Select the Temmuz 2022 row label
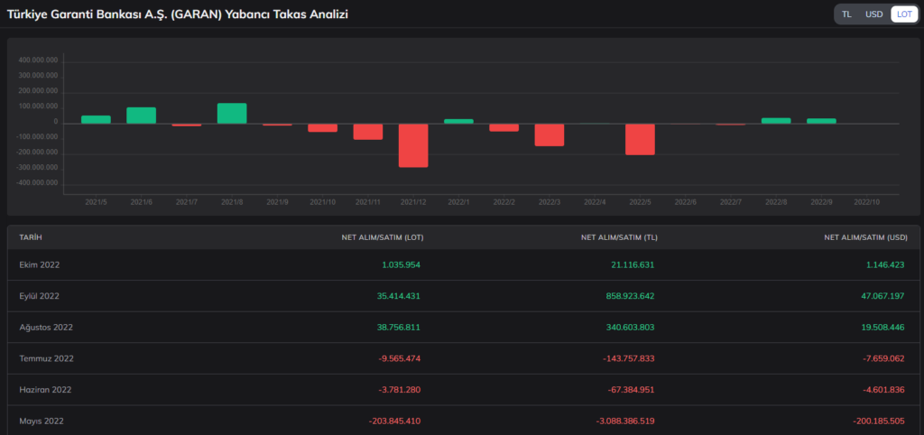 point(47,358)
